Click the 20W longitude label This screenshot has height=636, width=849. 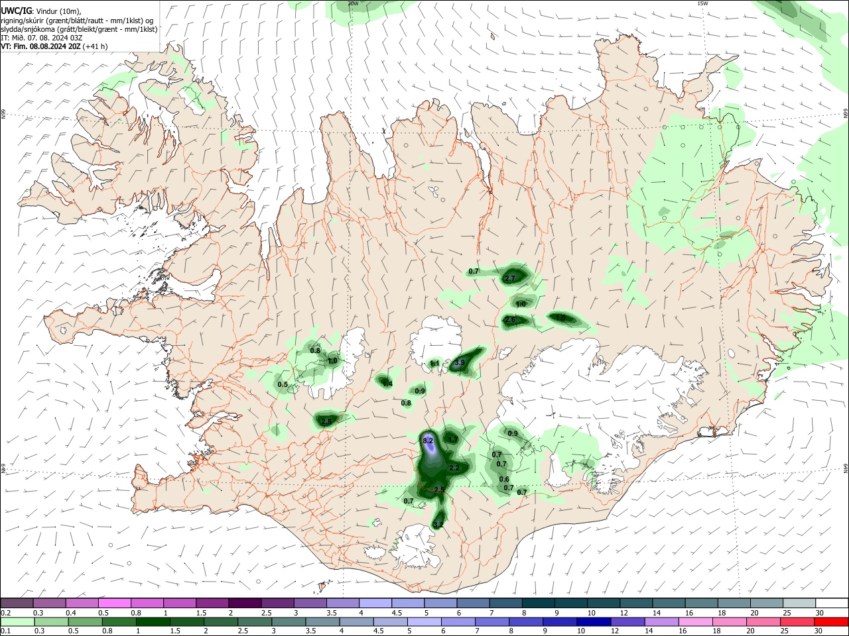coord(353,3)
